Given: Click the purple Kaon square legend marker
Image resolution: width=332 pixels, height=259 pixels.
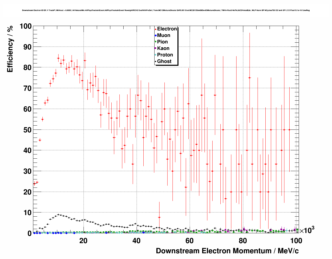Looking at the screenshot, I should pyautogui.click(x=156, y=48).
